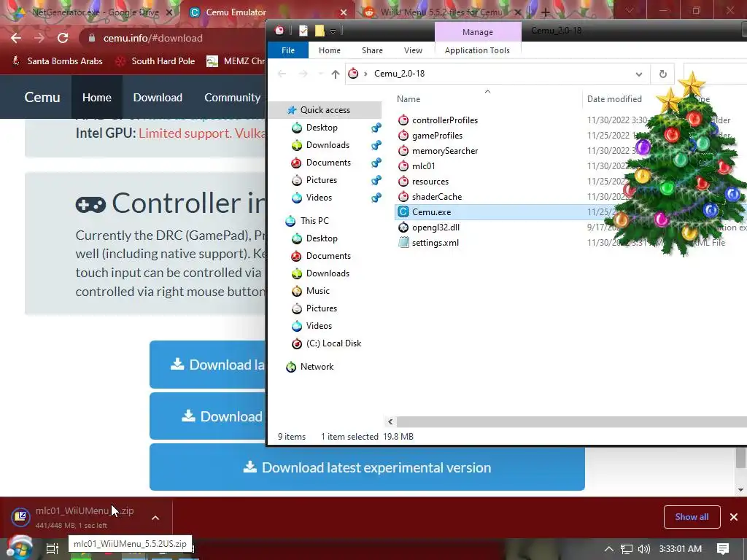Open the MEMZ bookmark
The image size is (747, 560).
pos(236,61)
